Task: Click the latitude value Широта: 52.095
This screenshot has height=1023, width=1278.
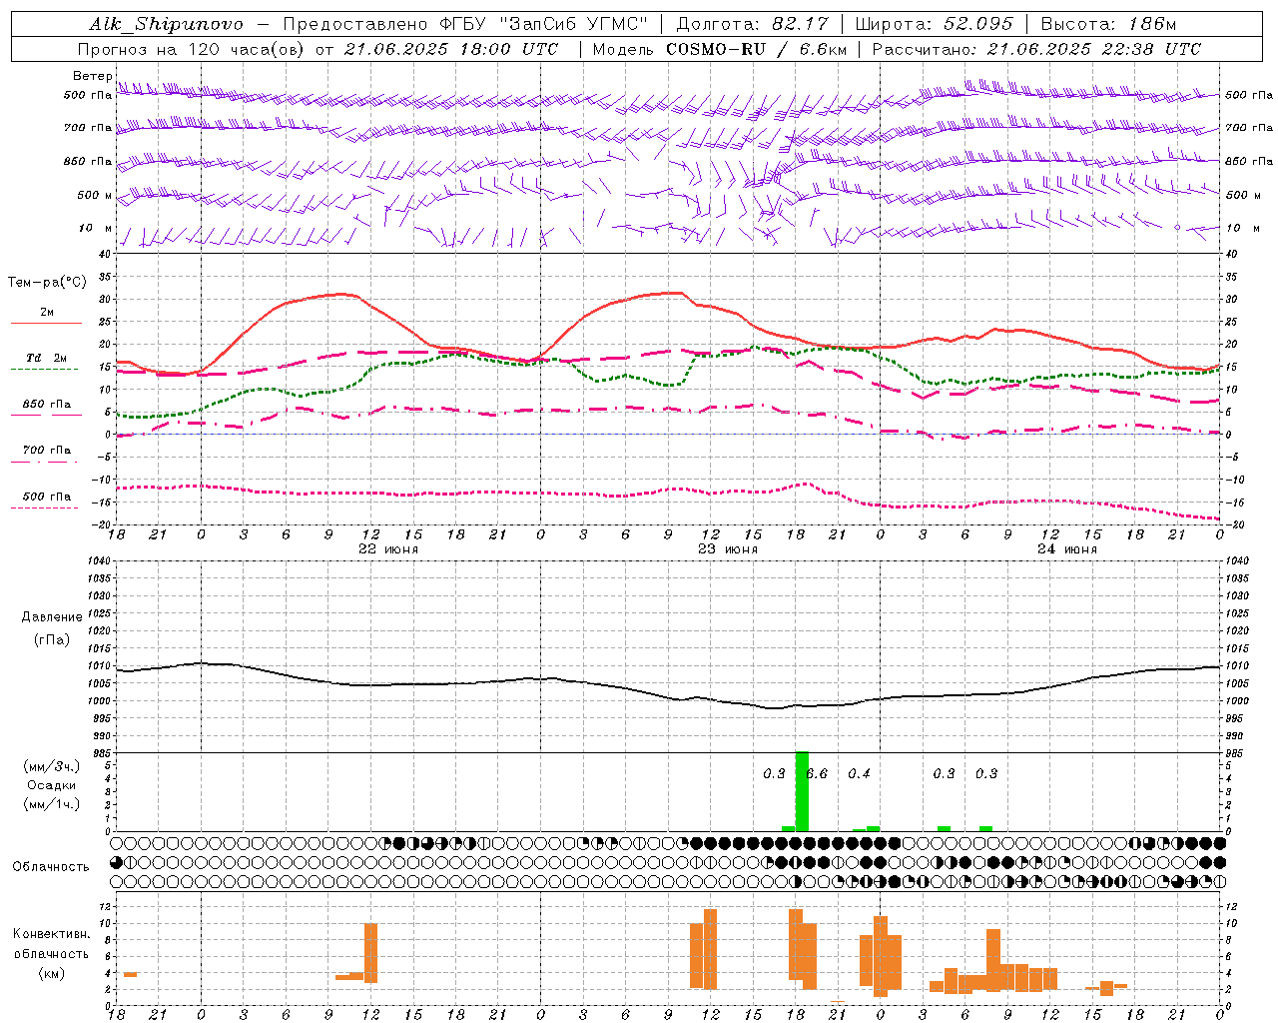Action: pos(935,24)
